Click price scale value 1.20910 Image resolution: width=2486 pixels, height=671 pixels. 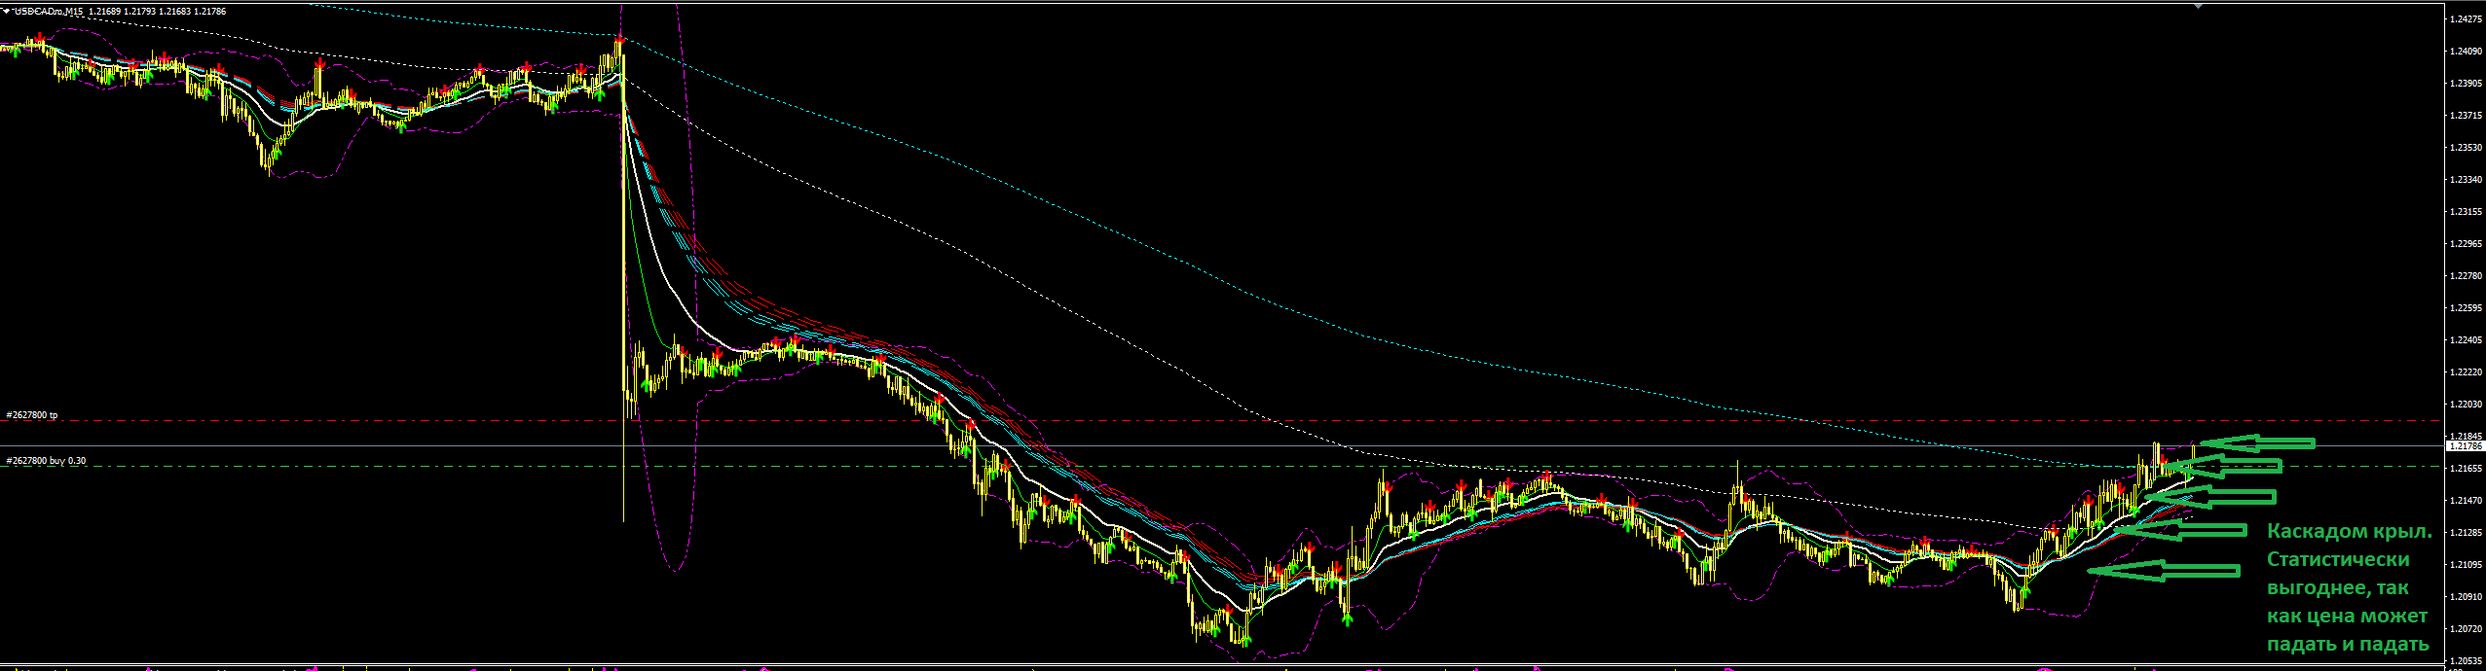[2466, 596]
